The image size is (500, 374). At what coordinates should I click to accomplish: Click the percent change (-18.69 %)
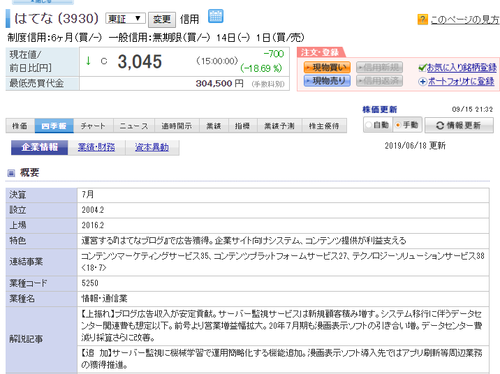point(261,68)
